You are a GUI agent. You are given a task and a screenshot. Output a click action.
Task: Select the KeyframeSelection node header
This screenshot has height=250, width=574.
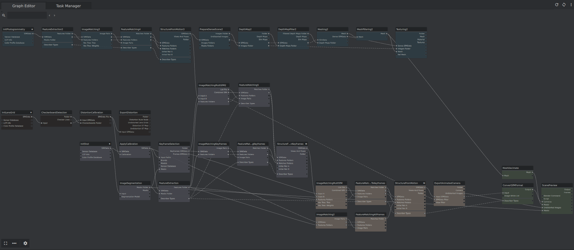click(x=169, y=144)
